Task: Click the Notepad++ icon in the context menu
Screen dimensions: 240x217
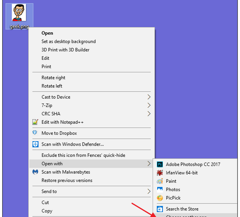Action: (35, 122)
